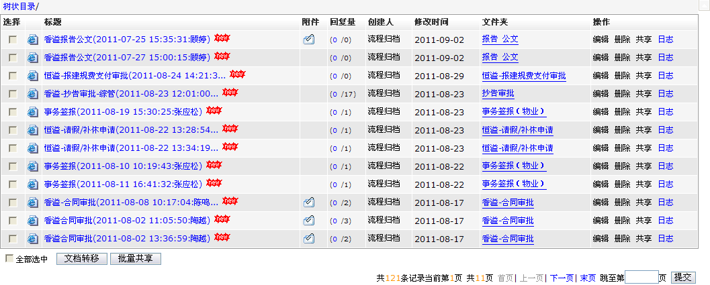
Task: Click document icon beside 事务签报 2011-08-11 title
Action: coord(33,184)
